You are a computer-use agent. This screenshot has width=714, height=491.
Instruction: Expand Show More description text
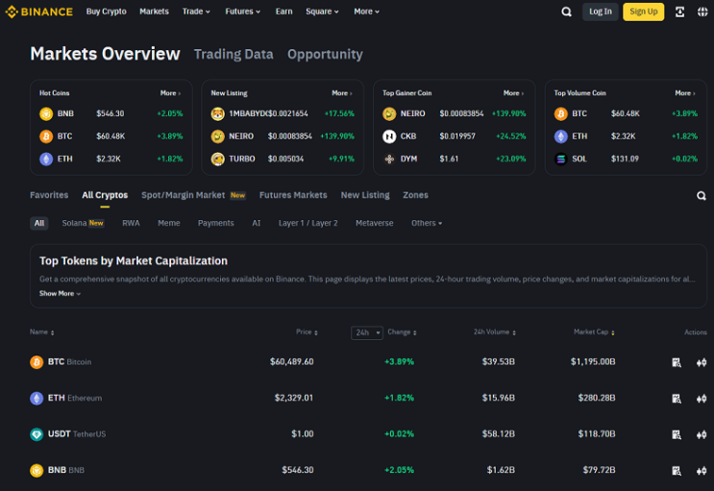(61, 293)
